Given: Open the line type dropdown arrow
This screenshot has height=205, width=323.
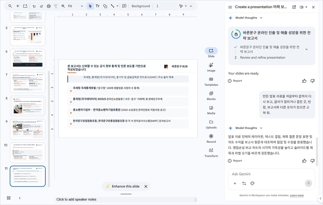Looking at the screenshot, I should [x=118, y=6].
